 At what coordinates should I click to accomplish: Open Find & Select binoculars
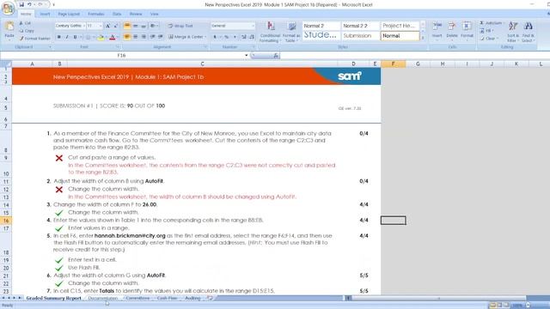point(528,32)
